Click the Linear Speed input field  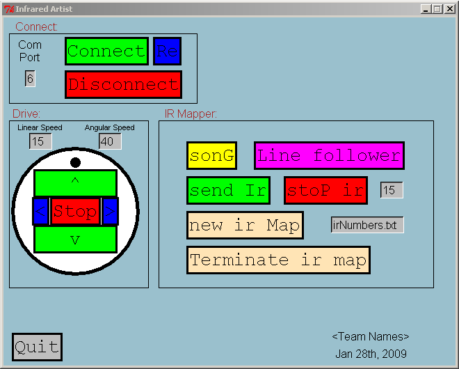tap(40, 141)
